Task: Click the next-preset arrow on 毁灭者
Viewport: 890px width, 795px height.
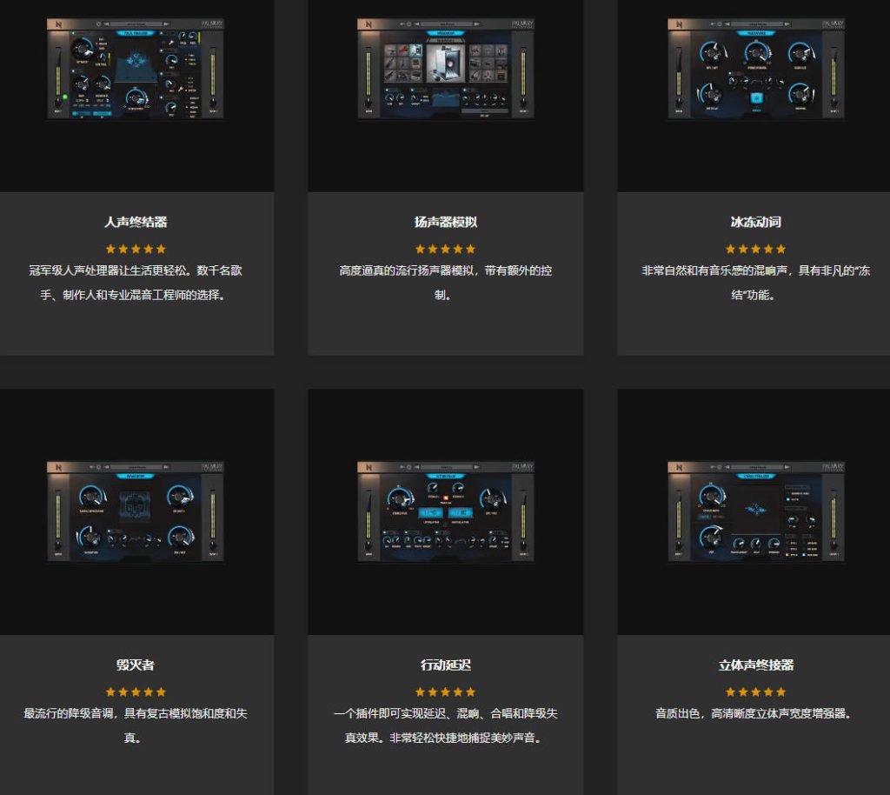Action: pos(165,466)
